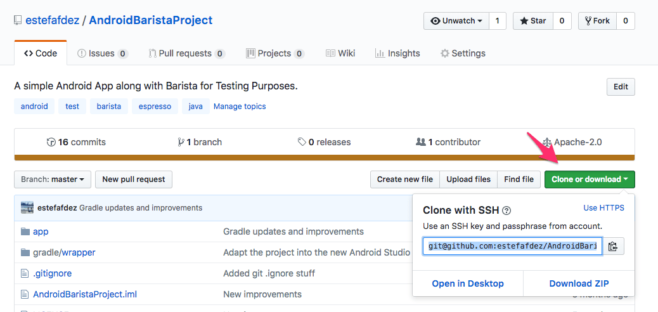Open the estefafdez owner profile link

(x=53, y=20)
